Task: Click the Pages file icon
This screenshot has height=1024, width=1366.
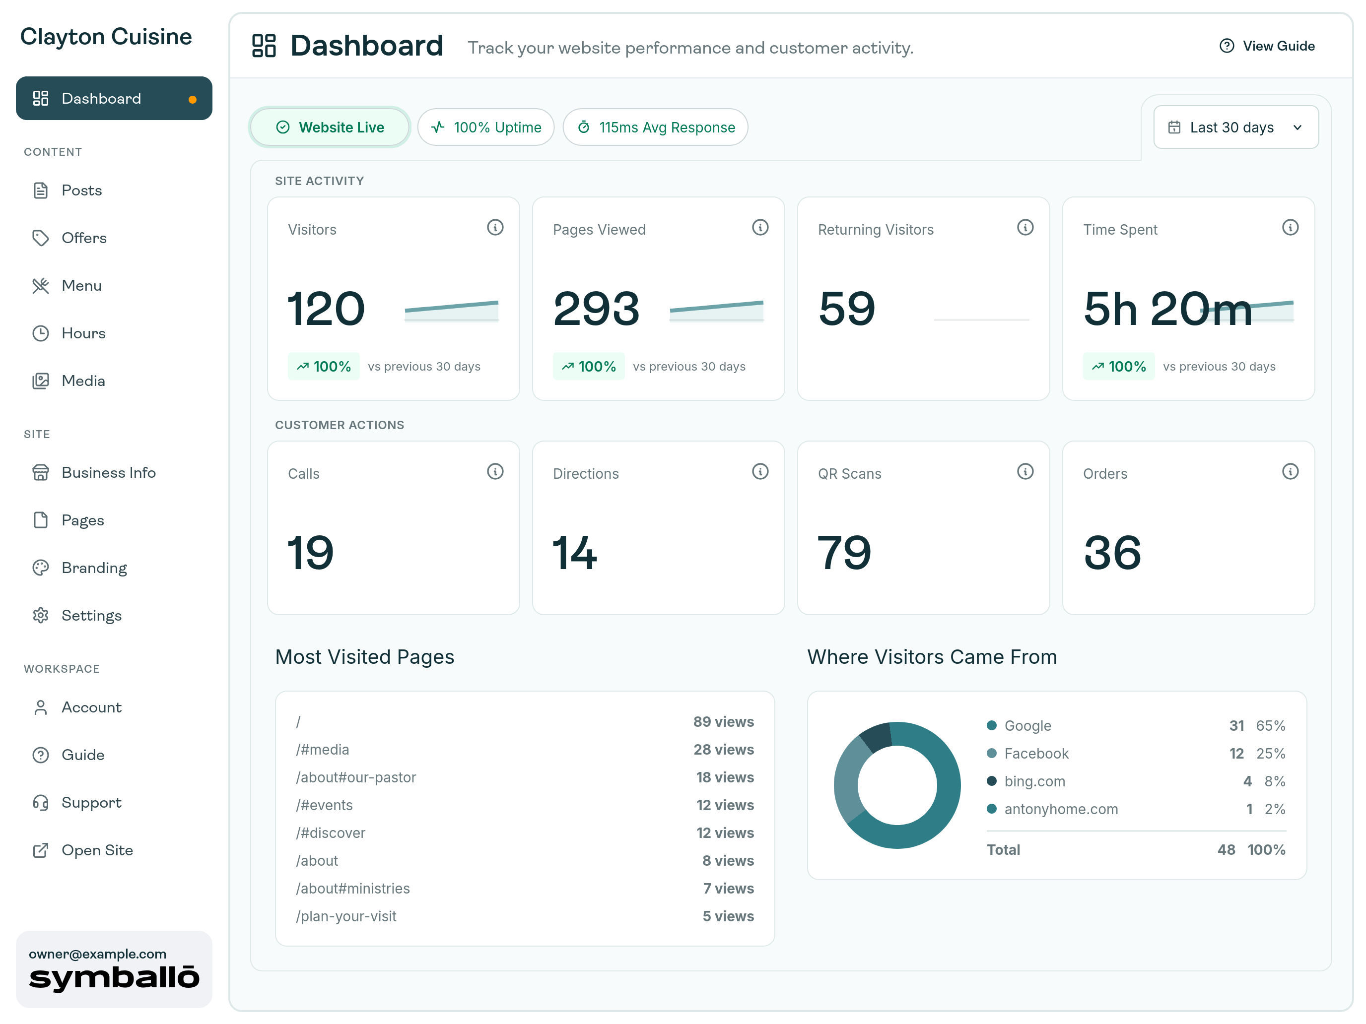Action: point(41,520)
